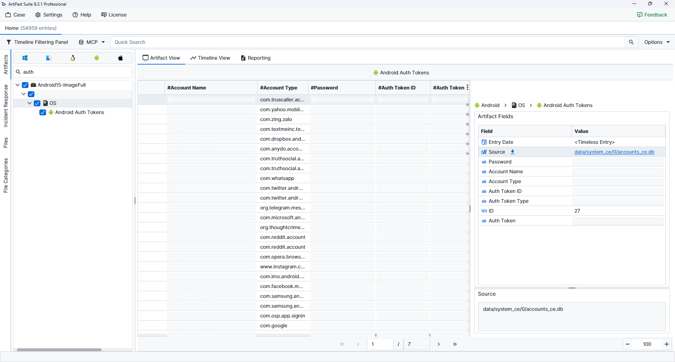Select the Apple iOS platform icon
The width and height of the screenshot is (675, 362).
121,58
